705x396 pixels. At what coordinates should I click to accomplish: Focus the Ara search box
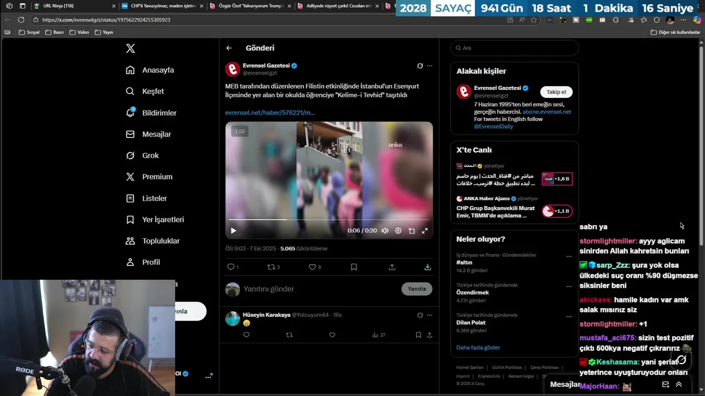[514, 48]
